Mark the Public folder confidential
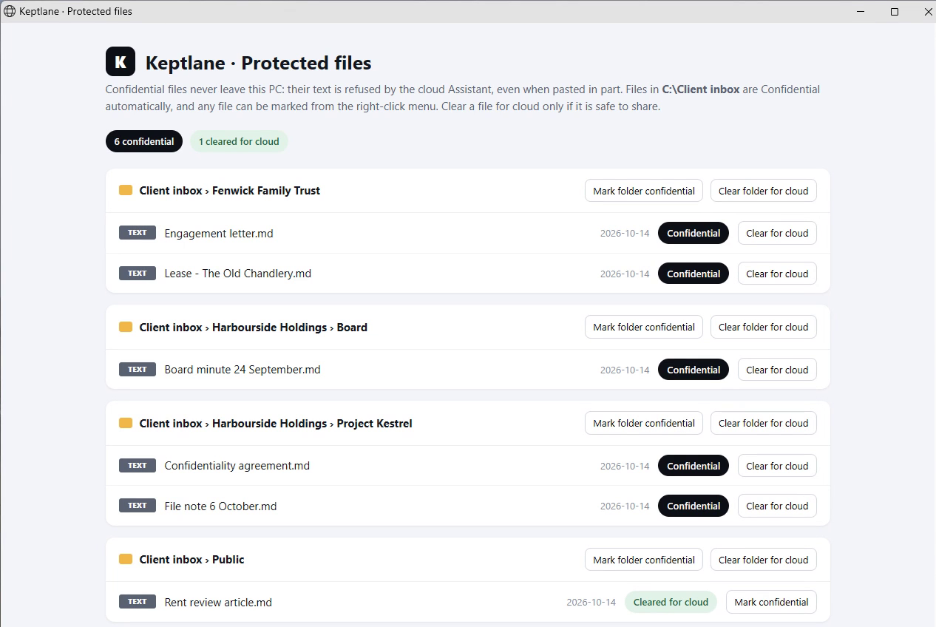 coord(644,560)
